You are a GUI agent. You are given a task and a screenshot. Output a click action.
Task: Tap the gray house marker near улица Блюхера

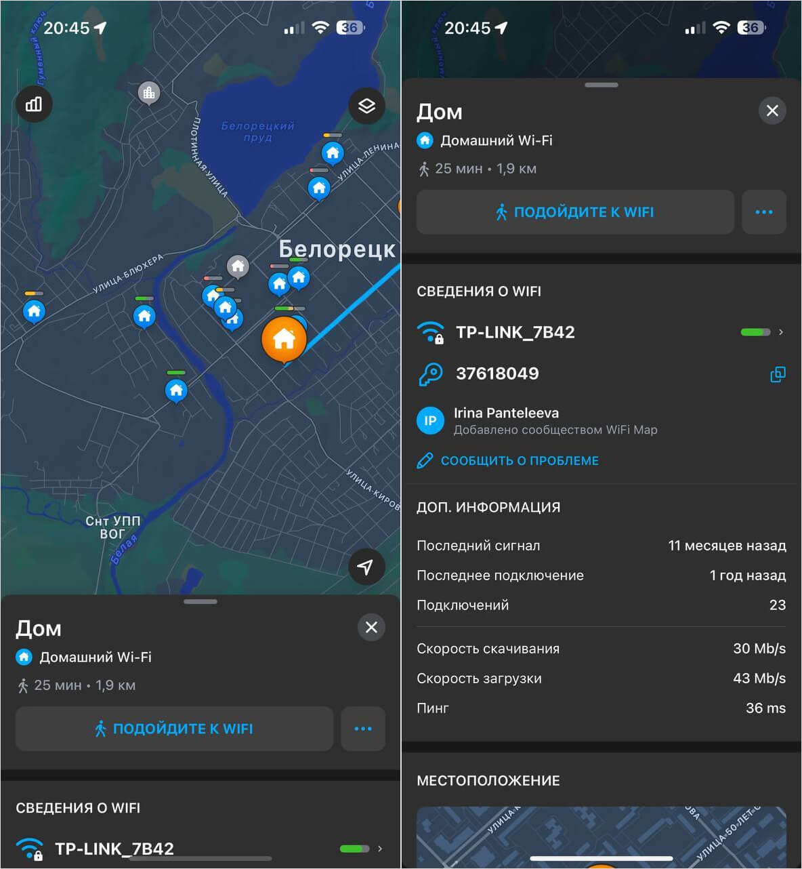237,266
